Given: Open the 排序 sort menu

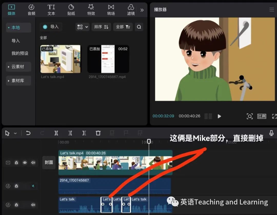Looking at the screenshot, I should point(101,27).
